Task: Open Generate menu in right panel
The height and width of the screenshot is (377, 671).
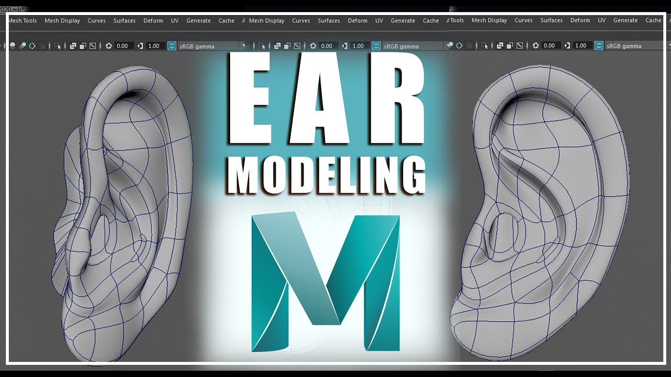Action: click(x=625, y=20)
